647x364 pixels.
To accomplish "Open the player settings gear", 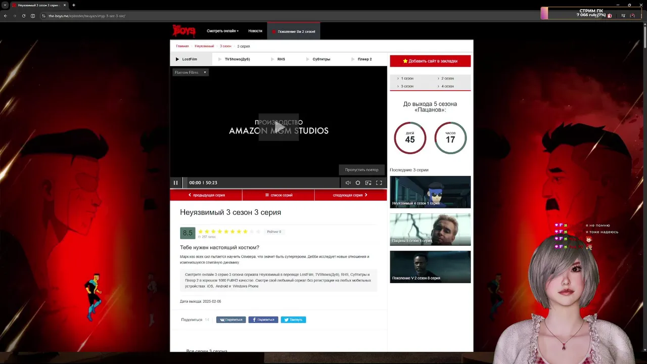I will tap(358, 183).
